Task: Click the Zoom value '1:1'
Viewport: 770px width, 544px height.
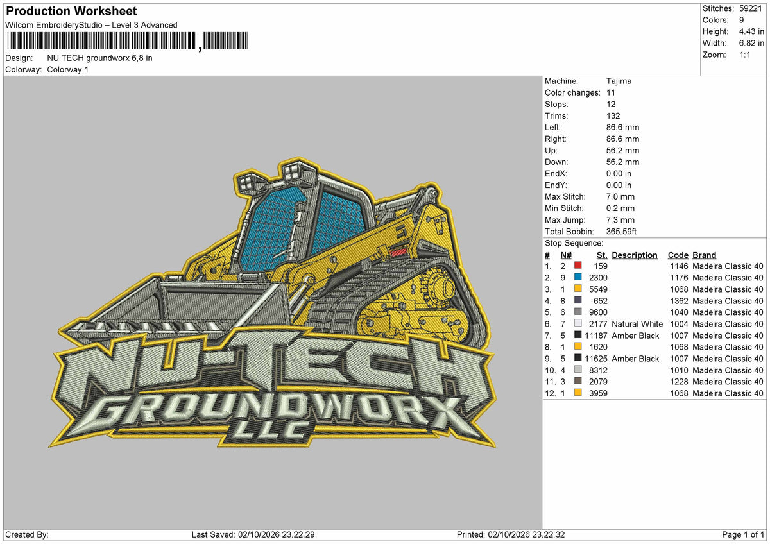Action: tap(744, 55)
